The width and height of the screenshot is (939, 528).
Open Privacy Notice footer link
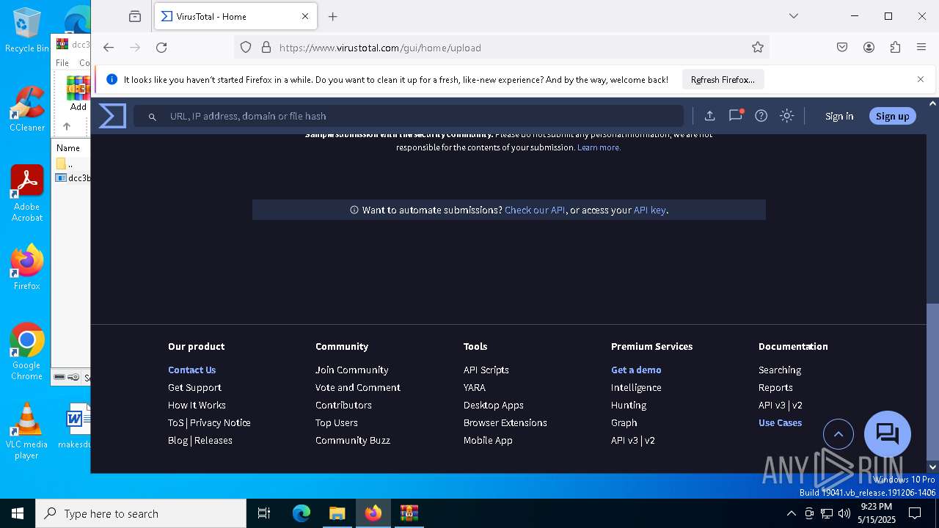point(220,422)
